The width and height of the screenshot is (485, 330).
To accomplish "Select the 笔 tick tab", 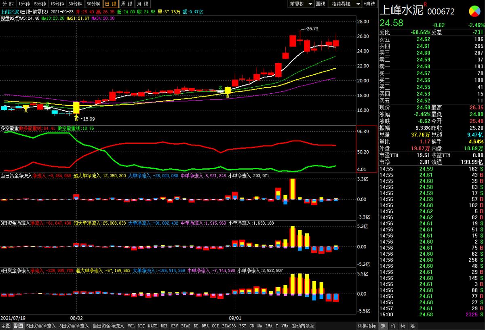I will click(x=383, y=326).
